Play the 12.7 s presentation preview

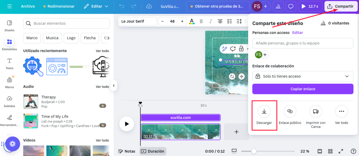(x=310, y=6)
